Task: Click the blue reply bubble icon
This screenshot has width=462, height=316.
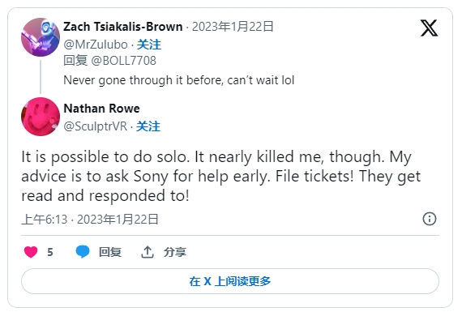Action: point(83,252)
